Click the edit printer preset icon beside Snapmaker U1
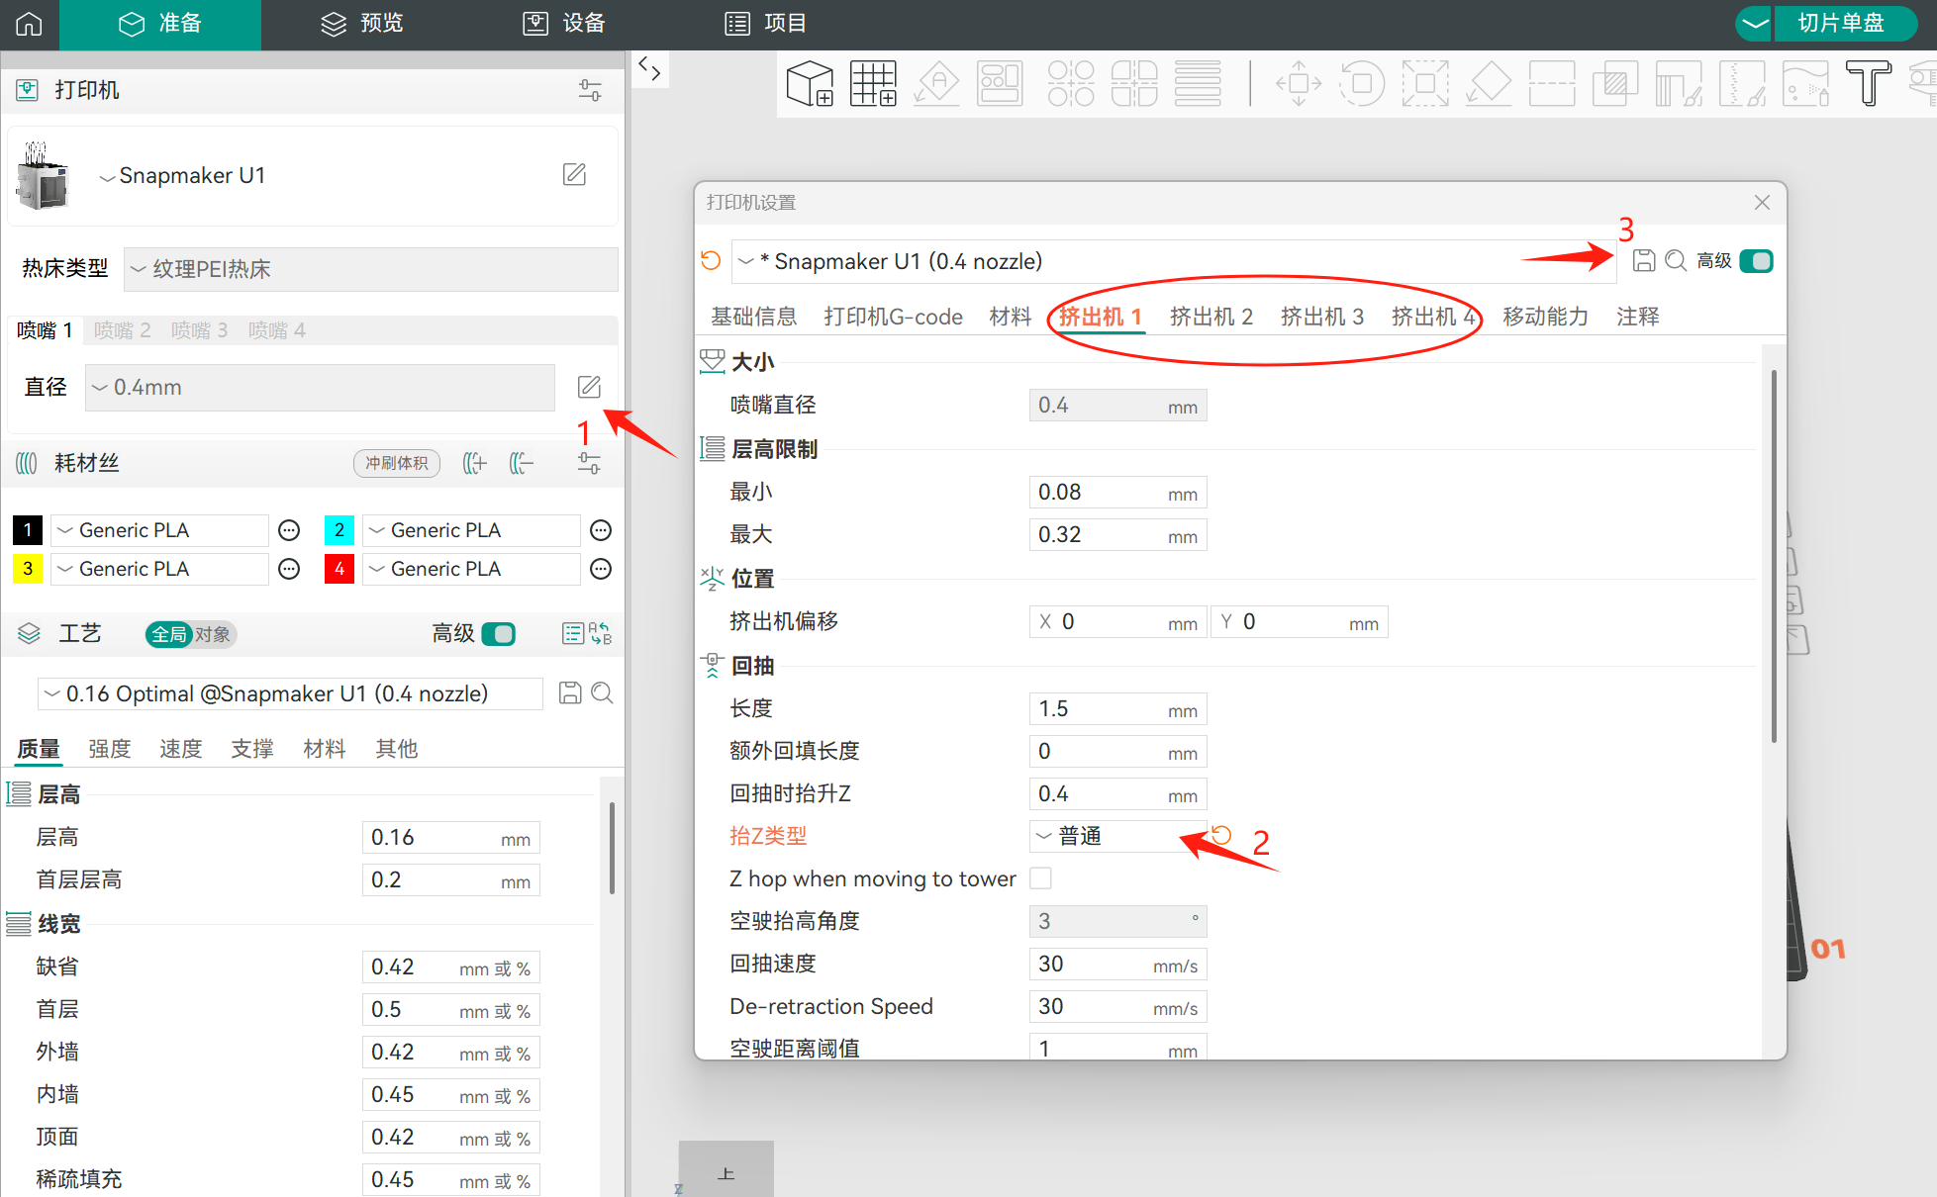The height and width of the screenshot is (1197, 1937). [574, 175]
